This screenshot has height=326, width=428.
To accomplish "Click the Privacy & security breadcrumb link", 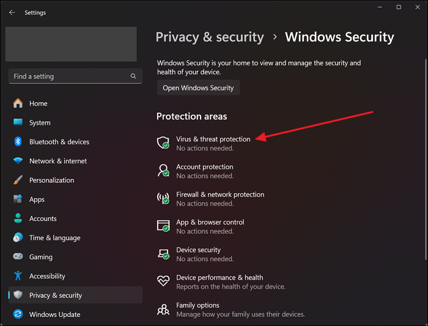I will pyautogui.click(x=210, y=37).
